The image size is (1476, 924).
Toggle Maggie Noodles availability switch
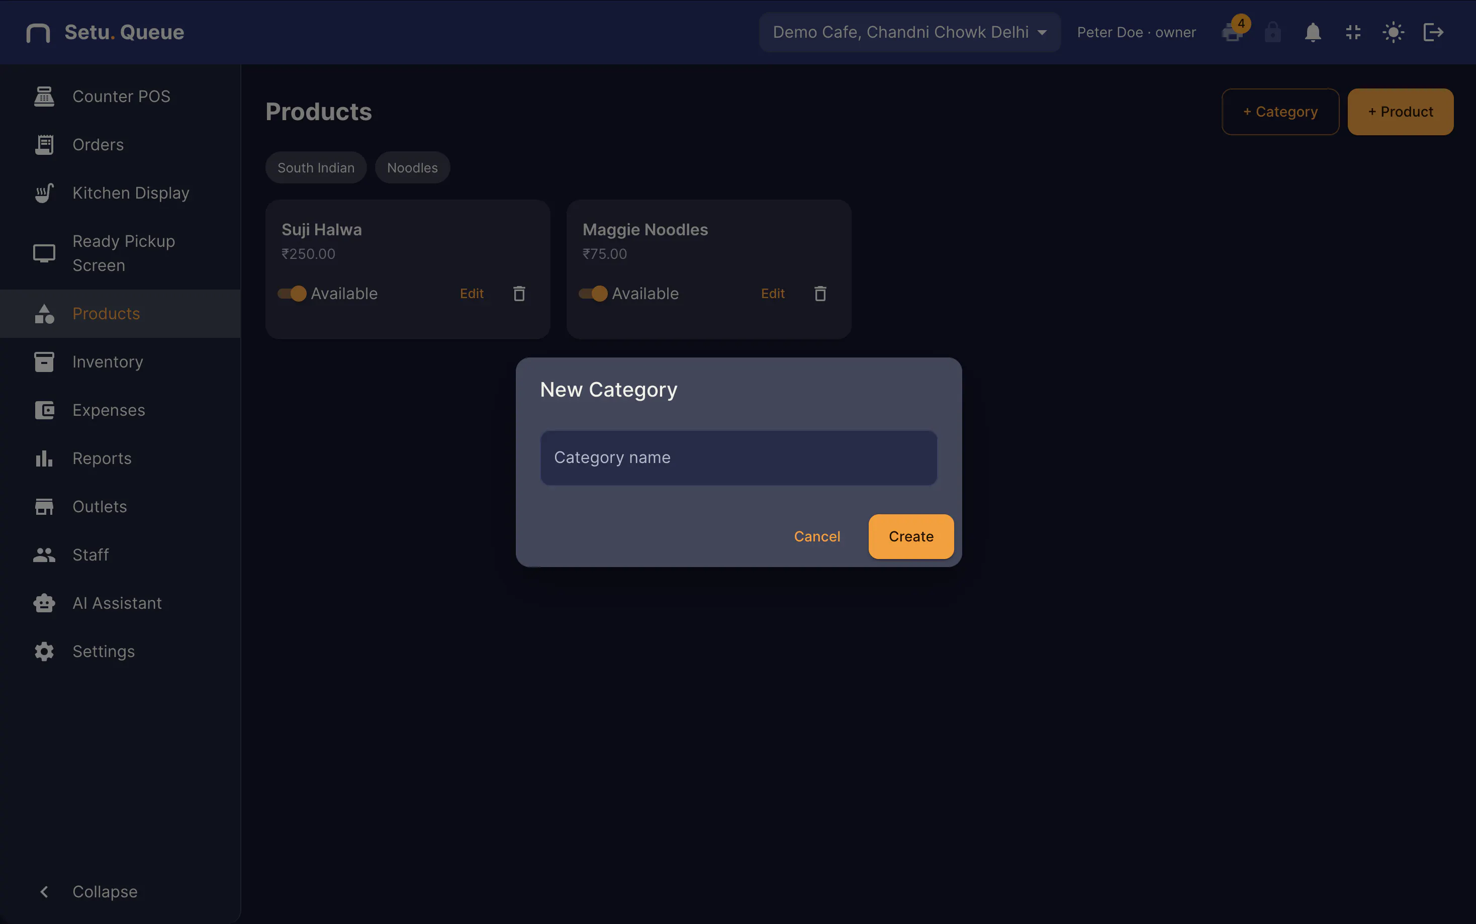593,293
